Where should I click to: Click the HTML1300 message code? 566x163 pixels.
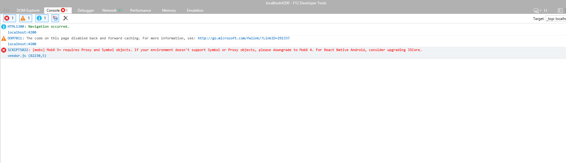(16, 26)
